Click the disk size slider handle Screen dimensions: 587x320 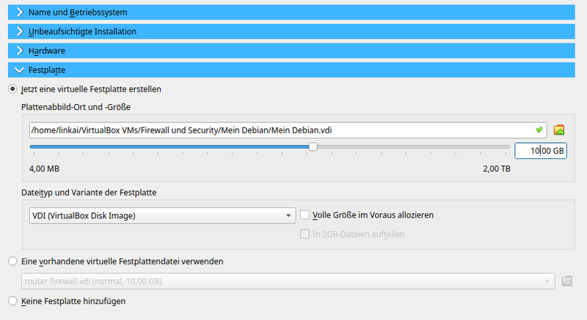(313, 147)
